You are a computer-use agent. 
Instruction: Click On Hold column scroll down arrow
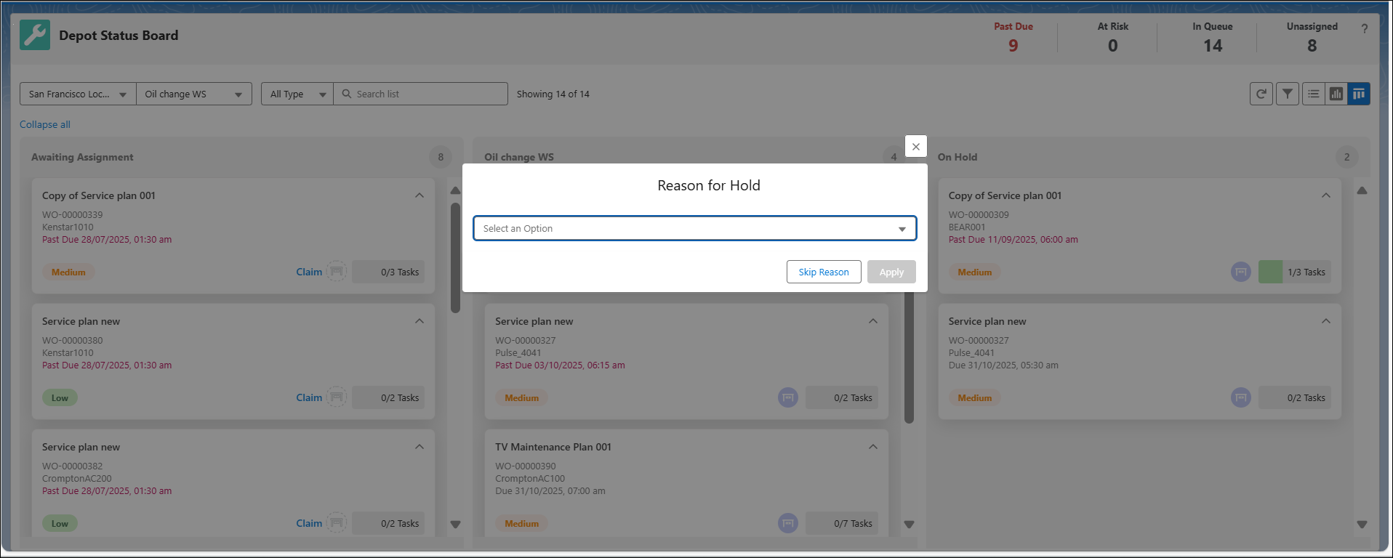click(1362, 524)
